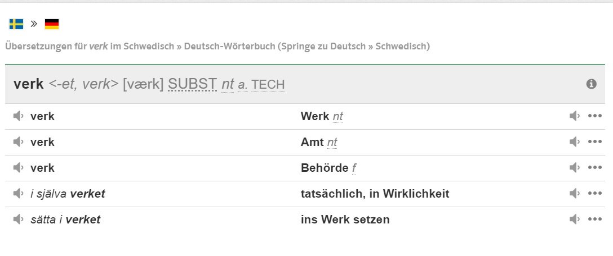The height and width of the screenshot is (256, 613).
Task: Expand options menu for ins Werk setzen
Action: (x=594, y=220)
